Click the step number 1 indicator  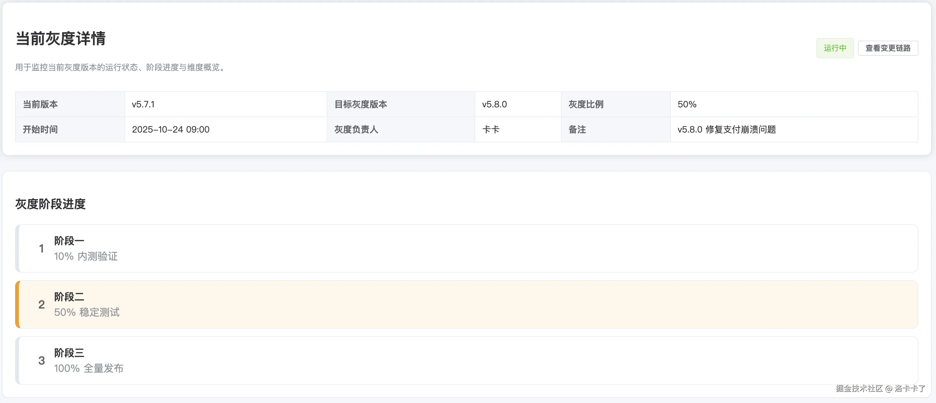point(42,248)
